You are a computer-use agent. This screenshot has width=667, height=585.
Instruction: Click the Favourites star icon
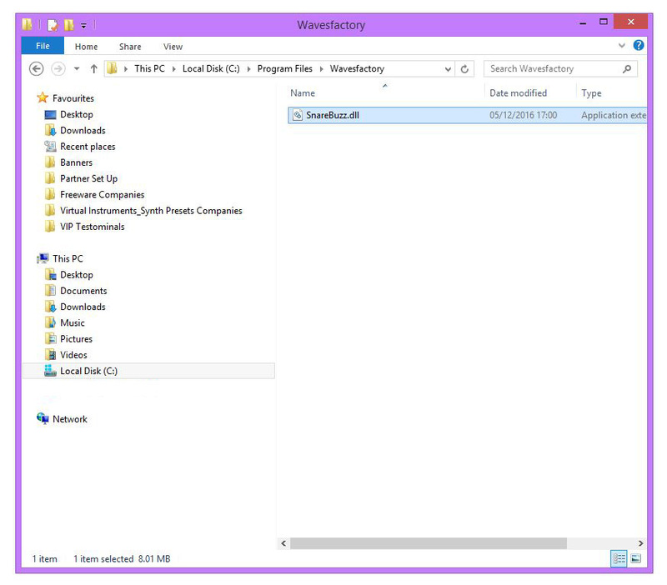43,97
